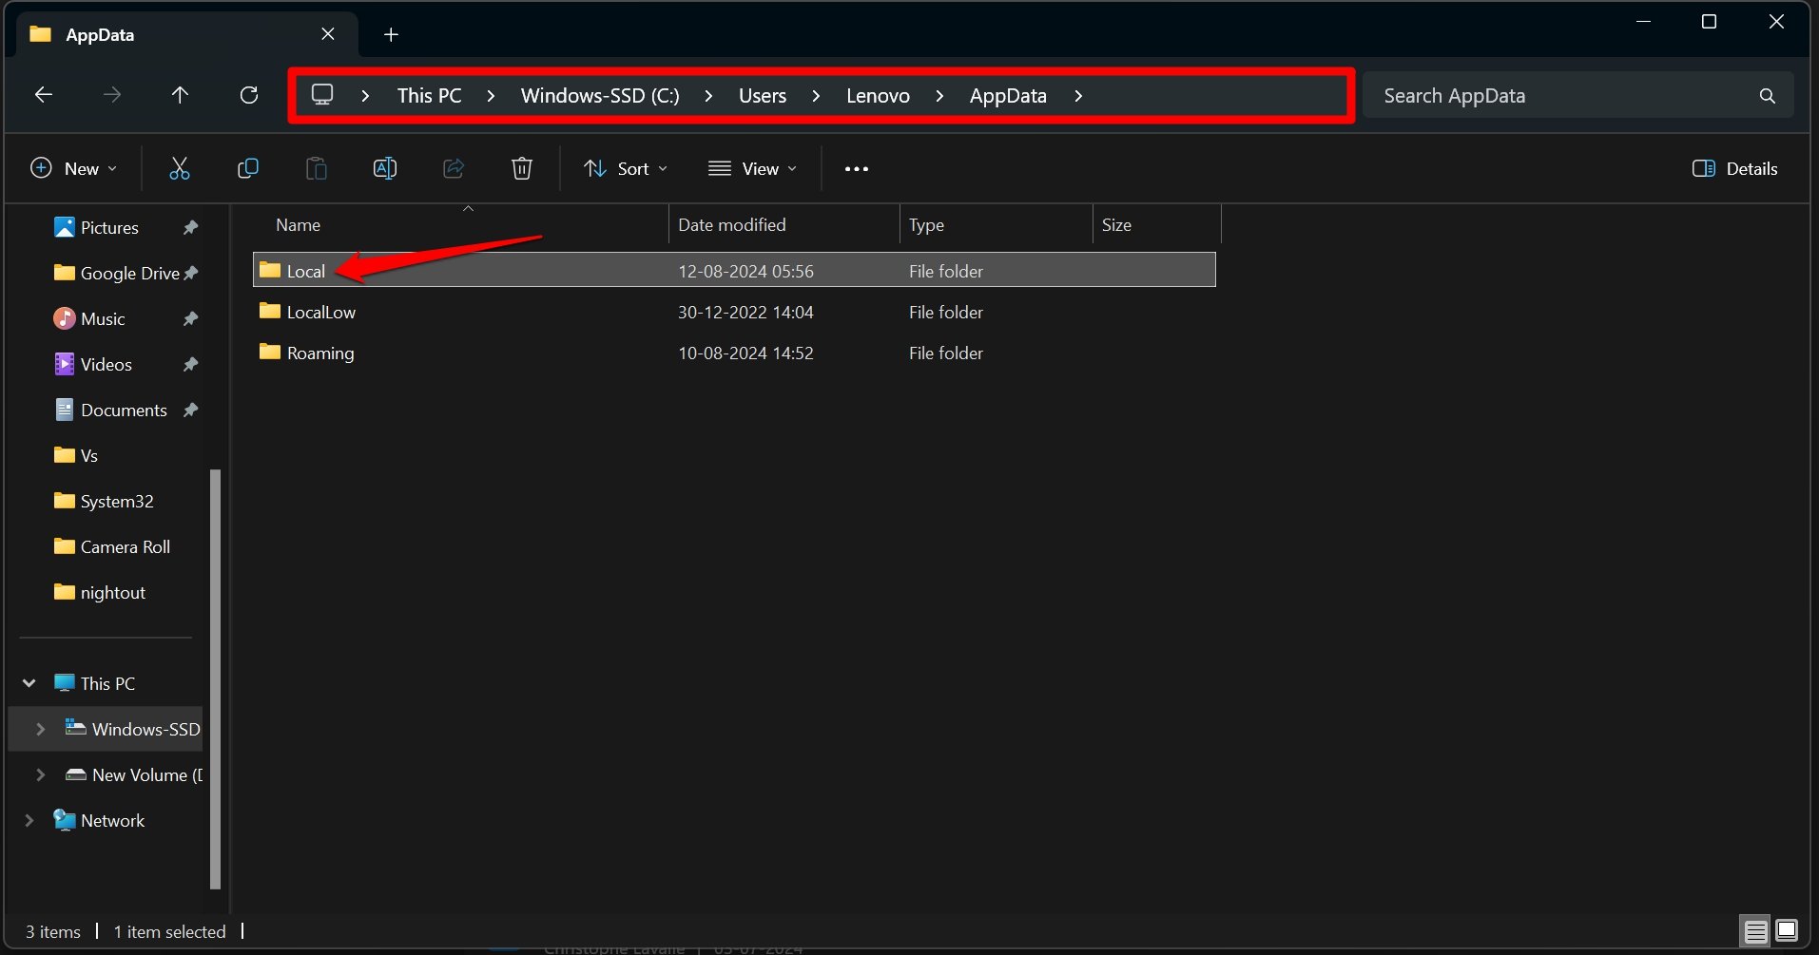Open Pictures in the sidebar
Viewport: 1819px width, 955px height.
pos(109,227)
